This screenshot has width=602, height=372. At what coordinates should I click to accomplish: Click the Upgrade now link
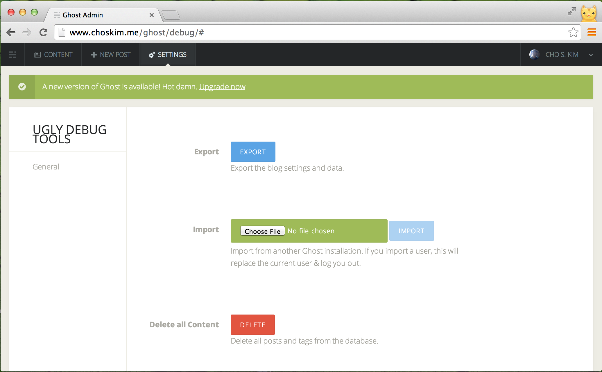coord(222,87)
